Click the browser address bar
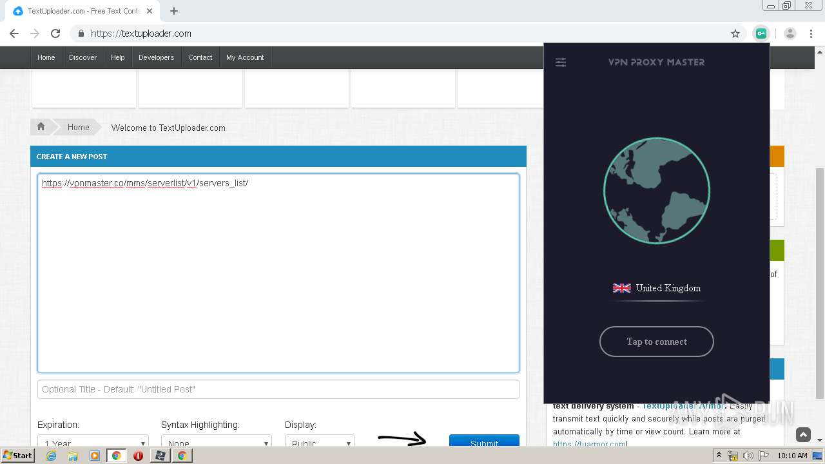The image size is (825, 464). click(406, 34)
